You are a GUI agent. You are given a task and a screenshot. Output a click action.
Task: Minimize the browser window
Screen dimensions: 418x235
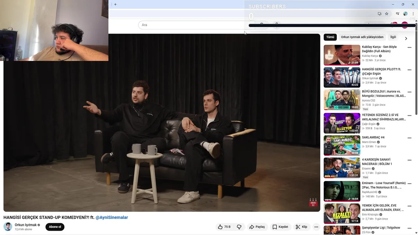tap(393, 5)
